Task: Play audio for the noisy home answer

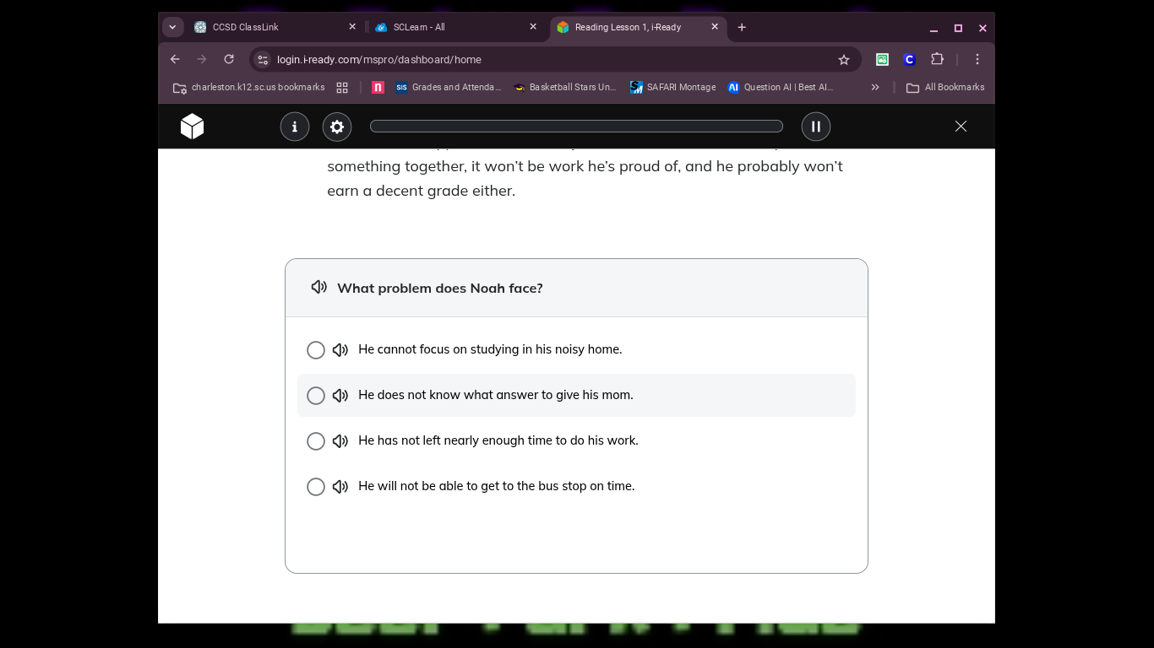Action: (x=340, y=350)
